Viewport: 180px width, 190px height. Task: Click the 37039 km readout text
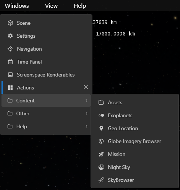click(x=105, y=22)
